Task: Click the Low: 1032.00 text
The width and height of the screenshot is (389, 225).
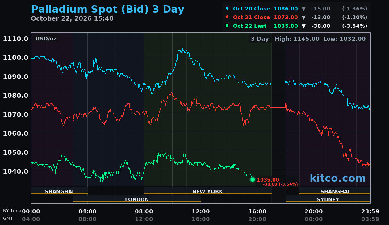Action: 344,39
